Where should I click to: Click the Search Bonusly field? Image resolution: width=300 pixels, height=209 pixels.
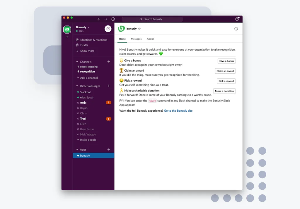152,19
